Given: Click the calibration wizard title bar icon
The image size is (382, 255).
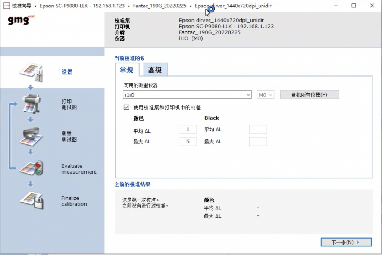Looking at the screenshot, I should 7,6.
